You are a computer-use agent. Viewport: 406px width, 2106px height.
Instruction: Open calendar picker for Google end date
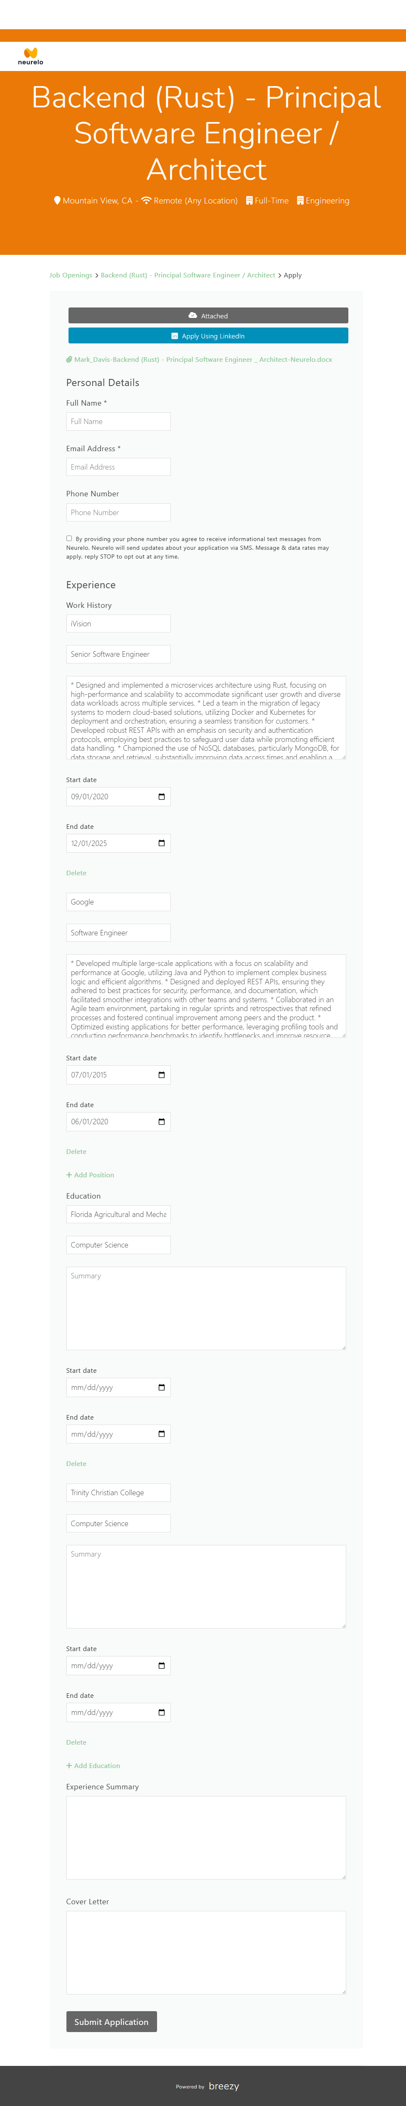tap(161, 1121)
